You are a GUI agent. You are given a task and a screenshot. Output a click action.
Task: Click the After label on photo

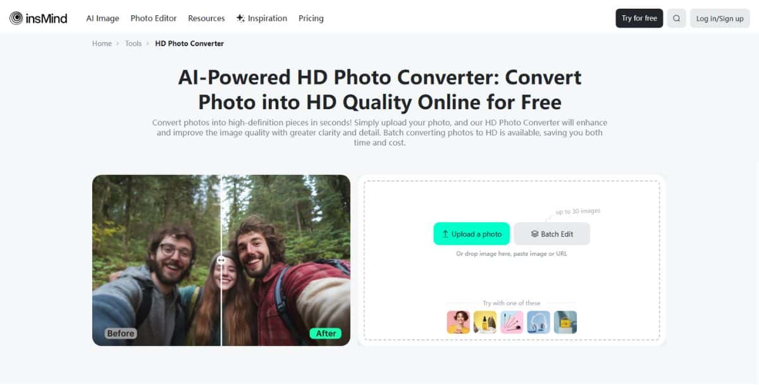(326, 333)
